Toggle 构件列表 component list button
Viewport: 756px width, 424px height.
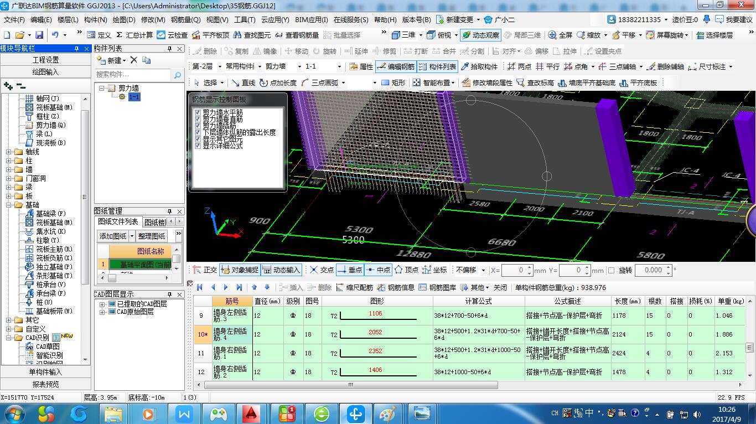pos(437,66)
